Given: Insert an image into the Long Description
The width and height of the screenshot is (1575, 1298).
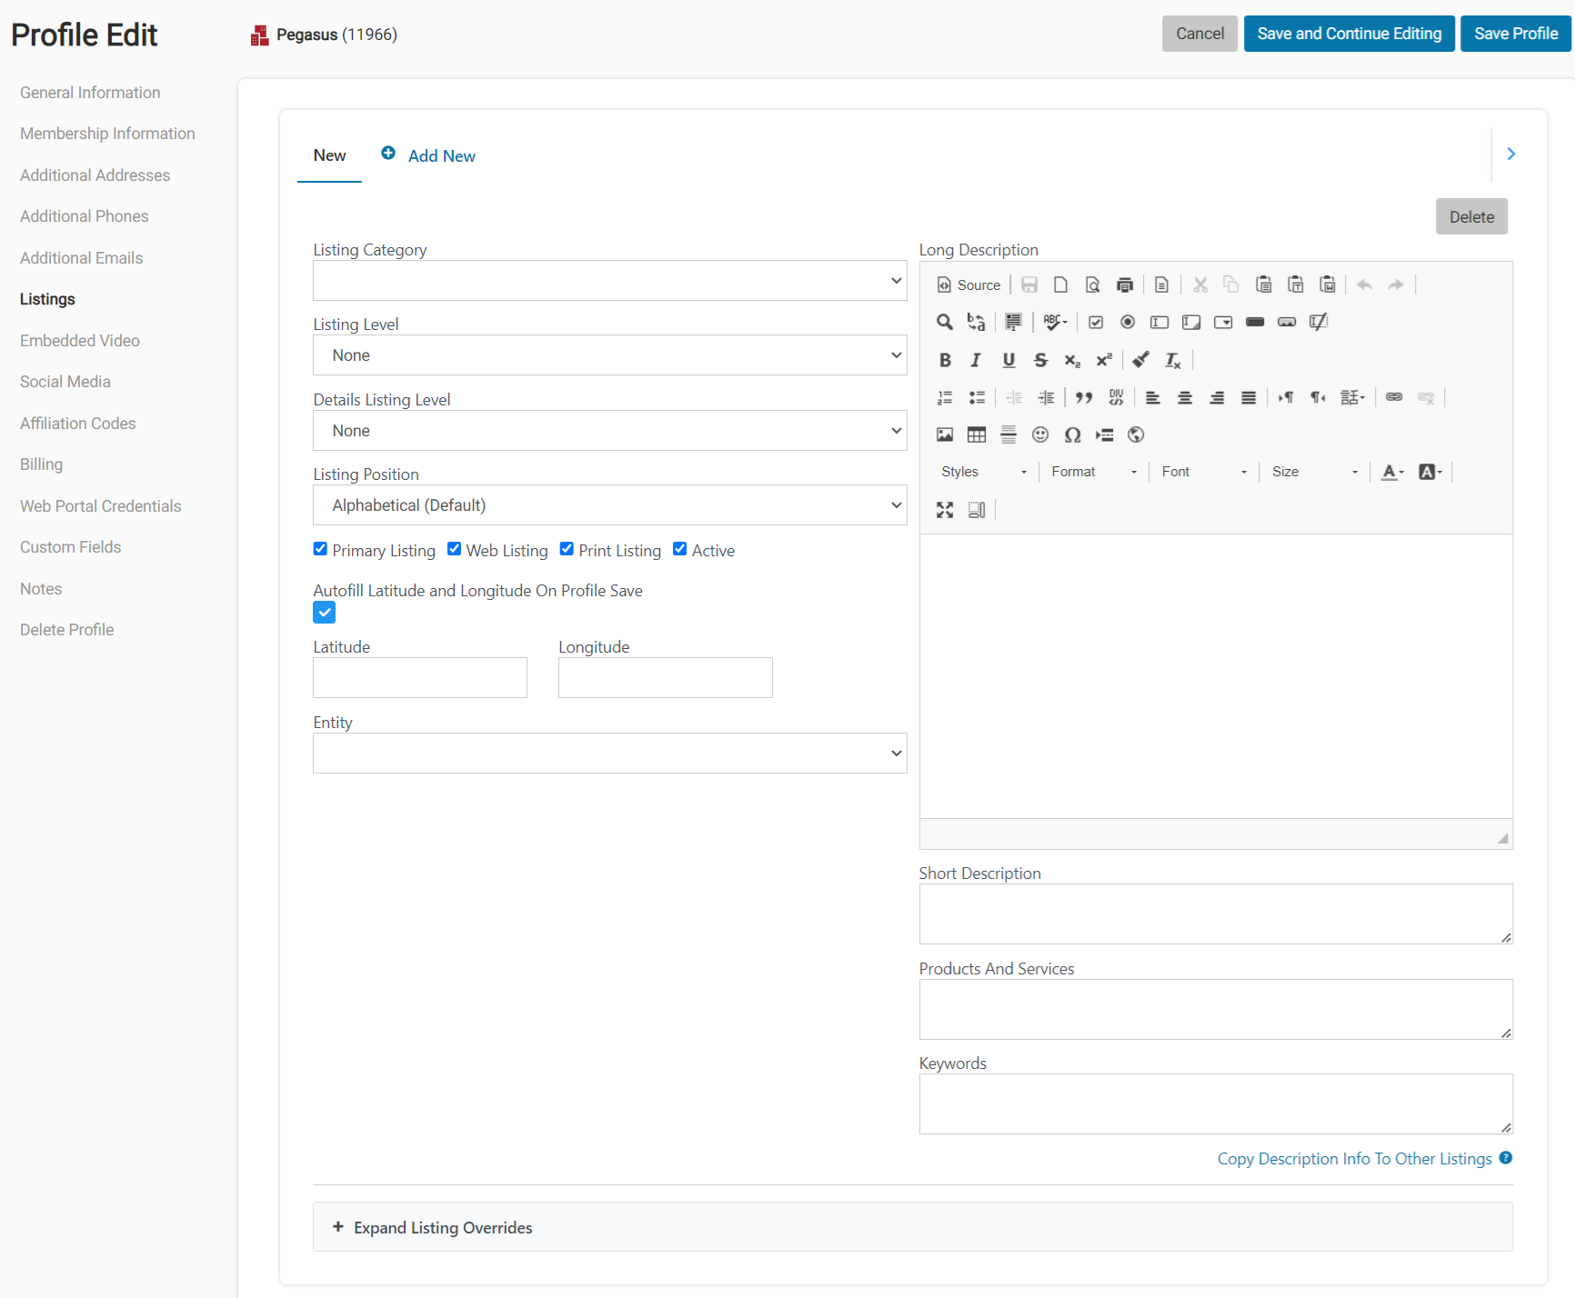Looking at the screenshot, I should (944, 434).
